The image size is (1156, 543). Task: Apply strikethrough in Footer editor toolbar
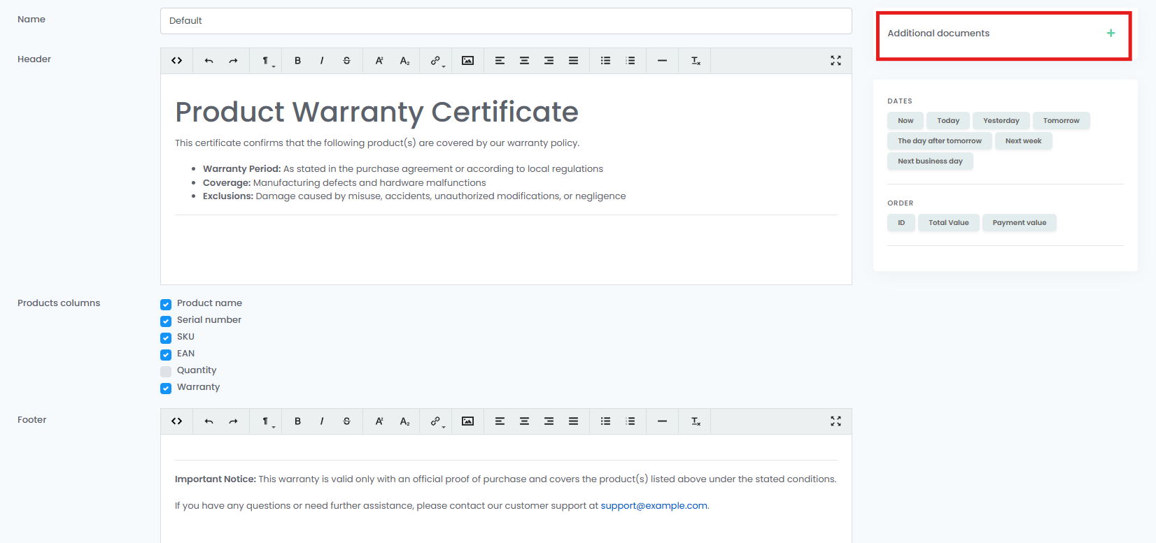point(346,421)
